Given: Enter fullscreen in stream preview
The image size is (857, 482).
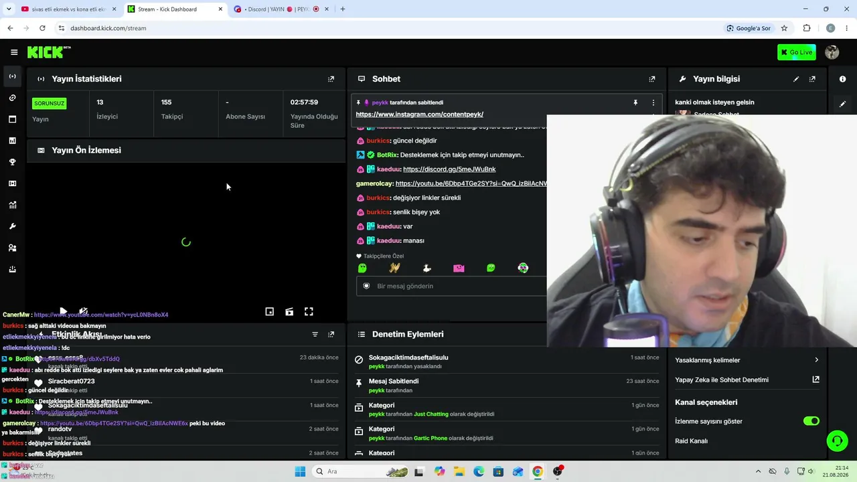Looking at the screenshot, I should tap(309, 311).
